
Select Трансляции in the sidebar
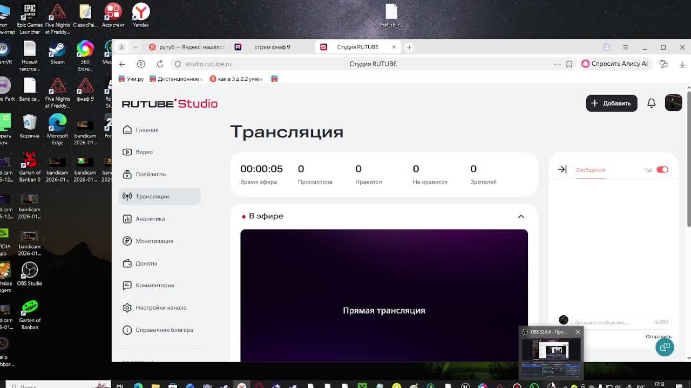160,196
